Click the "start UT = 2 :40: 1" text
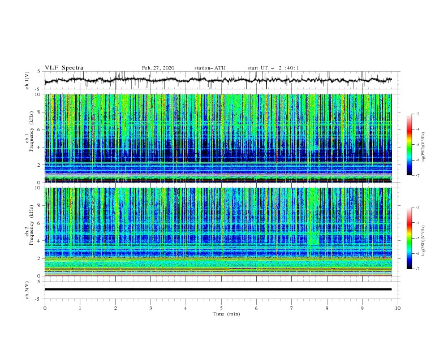The width and height of the screenshot is (448, 346). pos(273,68)
